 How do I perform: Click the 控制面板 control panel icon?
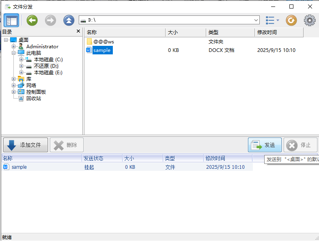tap(21, 92)
